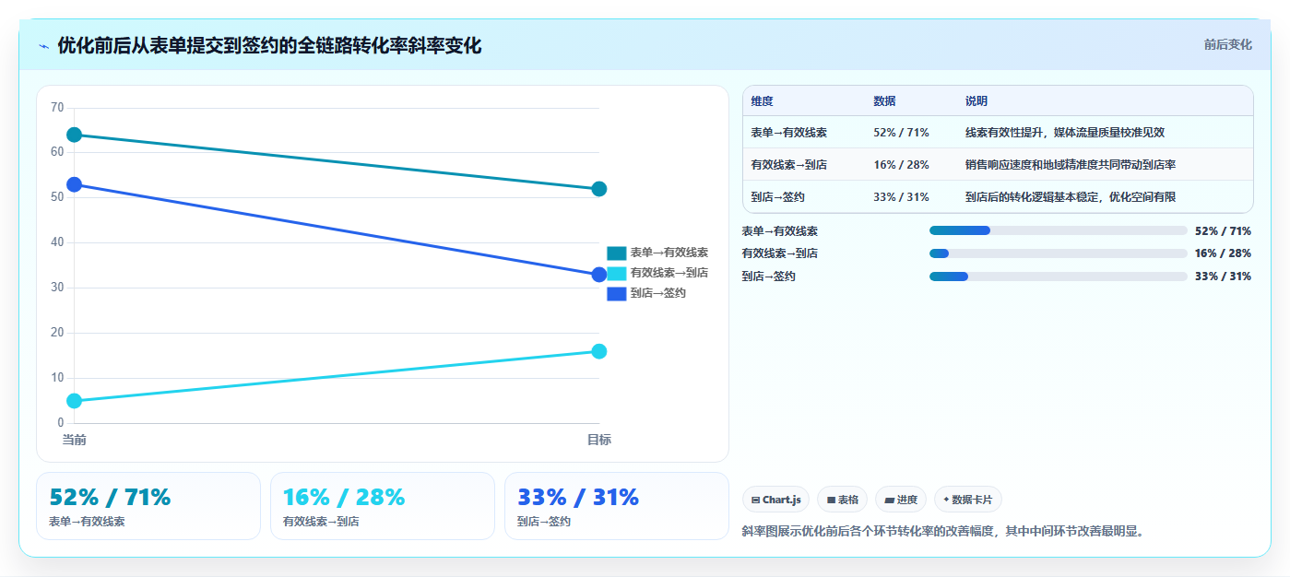Click the 16% / 28% table cell
The image size is (1290, 577).
click(x=901, y=165)
